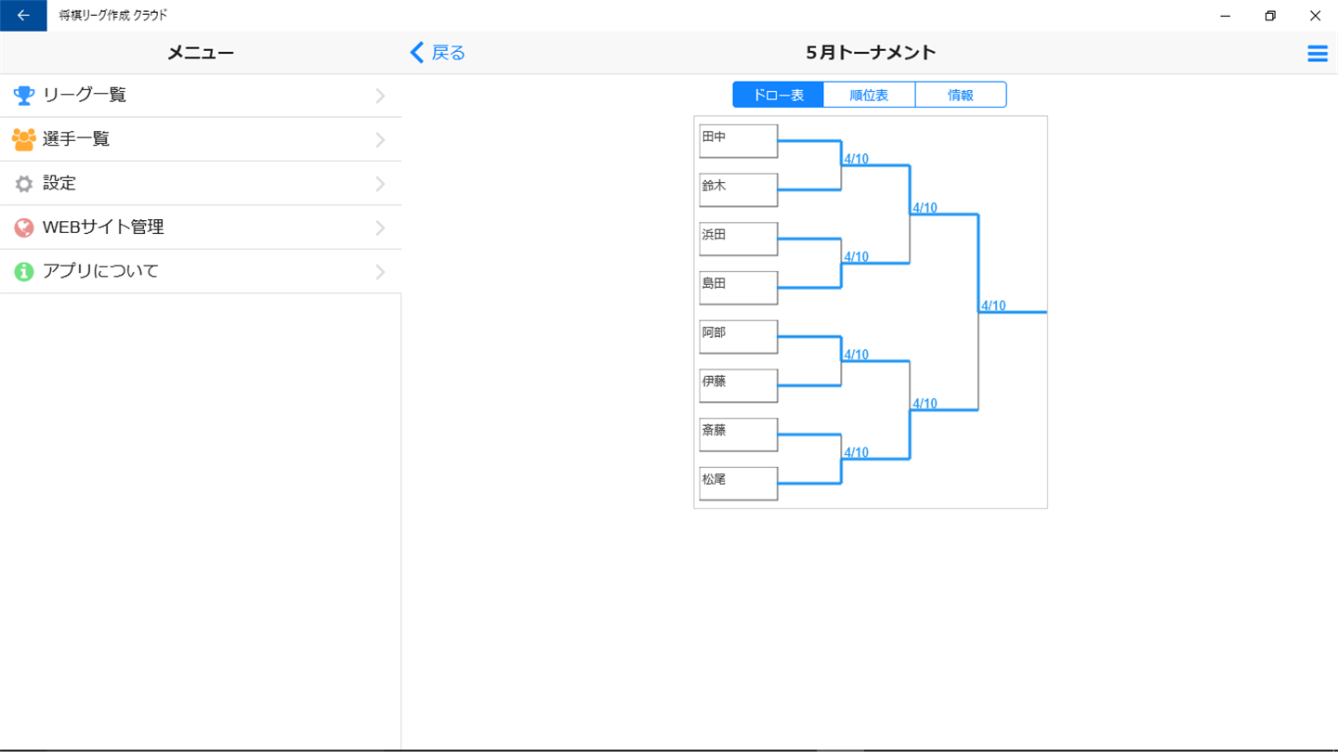Screen dimensions: 1338x752
Task: Select player box 松尾 in bracket
Action: (x=738, y=484)
